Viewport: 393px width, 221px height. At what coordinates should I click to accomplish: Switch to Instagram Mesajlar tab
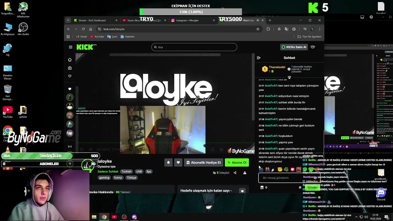click(193, 20)
